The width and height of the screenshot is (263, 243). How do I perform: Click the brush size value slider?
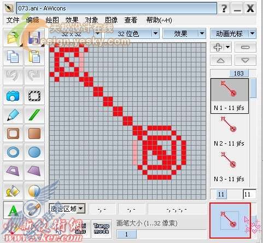126,234
